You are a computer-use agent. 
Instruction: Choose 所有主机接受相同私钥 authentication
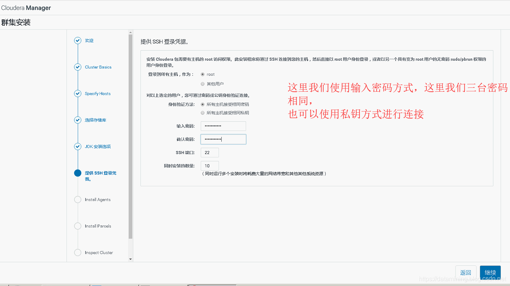pyautogui.click(x=203, y=113)
